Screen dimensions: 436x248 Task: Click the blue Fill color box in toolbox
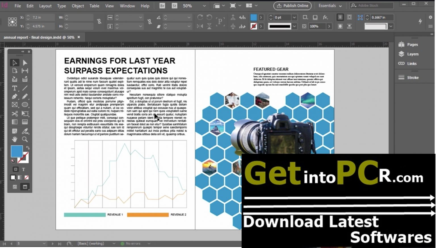tap(17, 151)
